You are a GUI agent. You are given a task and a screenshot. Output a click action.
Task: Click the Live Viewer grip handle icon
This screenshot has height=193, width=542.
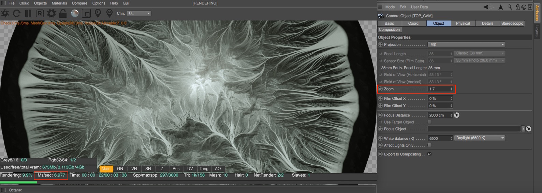click(4, 3)
